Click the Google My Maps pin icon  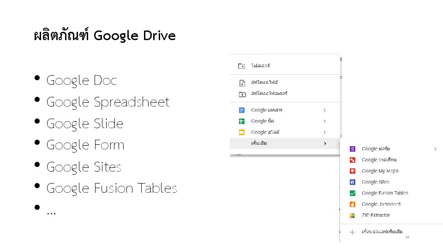(352, 171)
